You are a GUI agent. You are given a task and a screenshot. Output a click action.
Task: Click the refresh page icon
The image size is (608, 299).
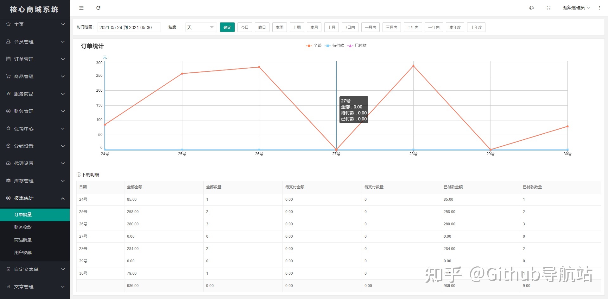coord(98,8)
